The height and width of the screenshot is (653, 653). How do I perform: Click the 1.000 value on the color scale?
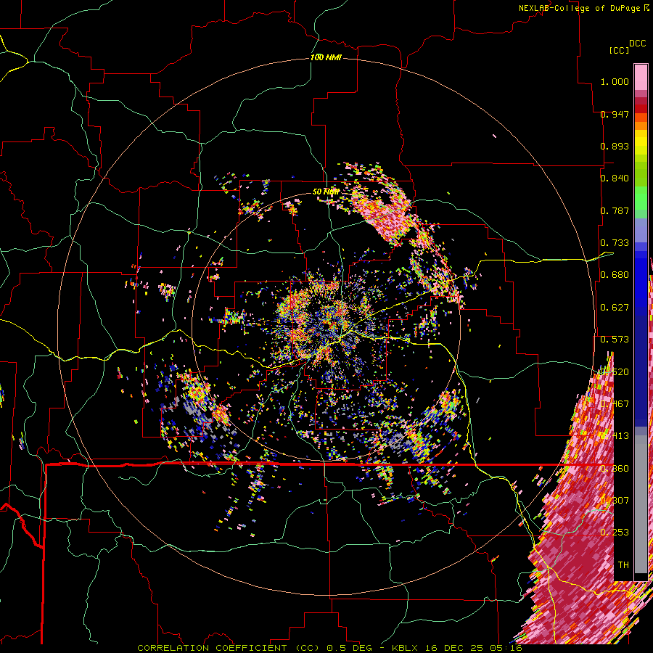615,81
